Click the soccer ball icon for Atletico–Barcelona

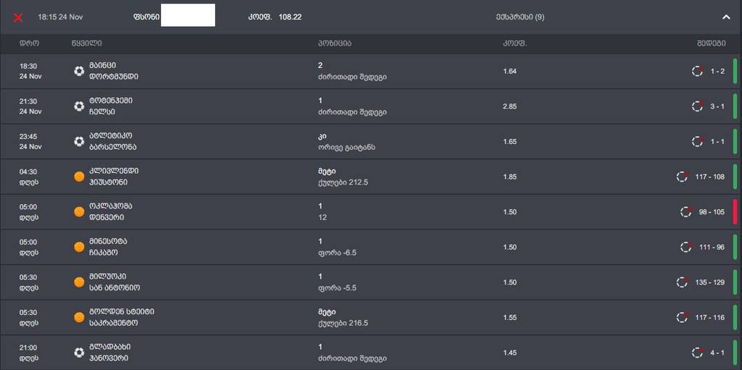79,141
